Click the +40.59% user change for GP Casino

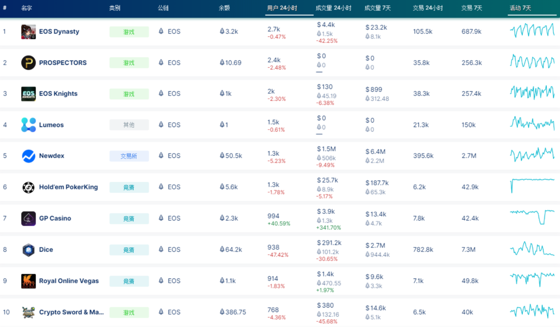279,224
